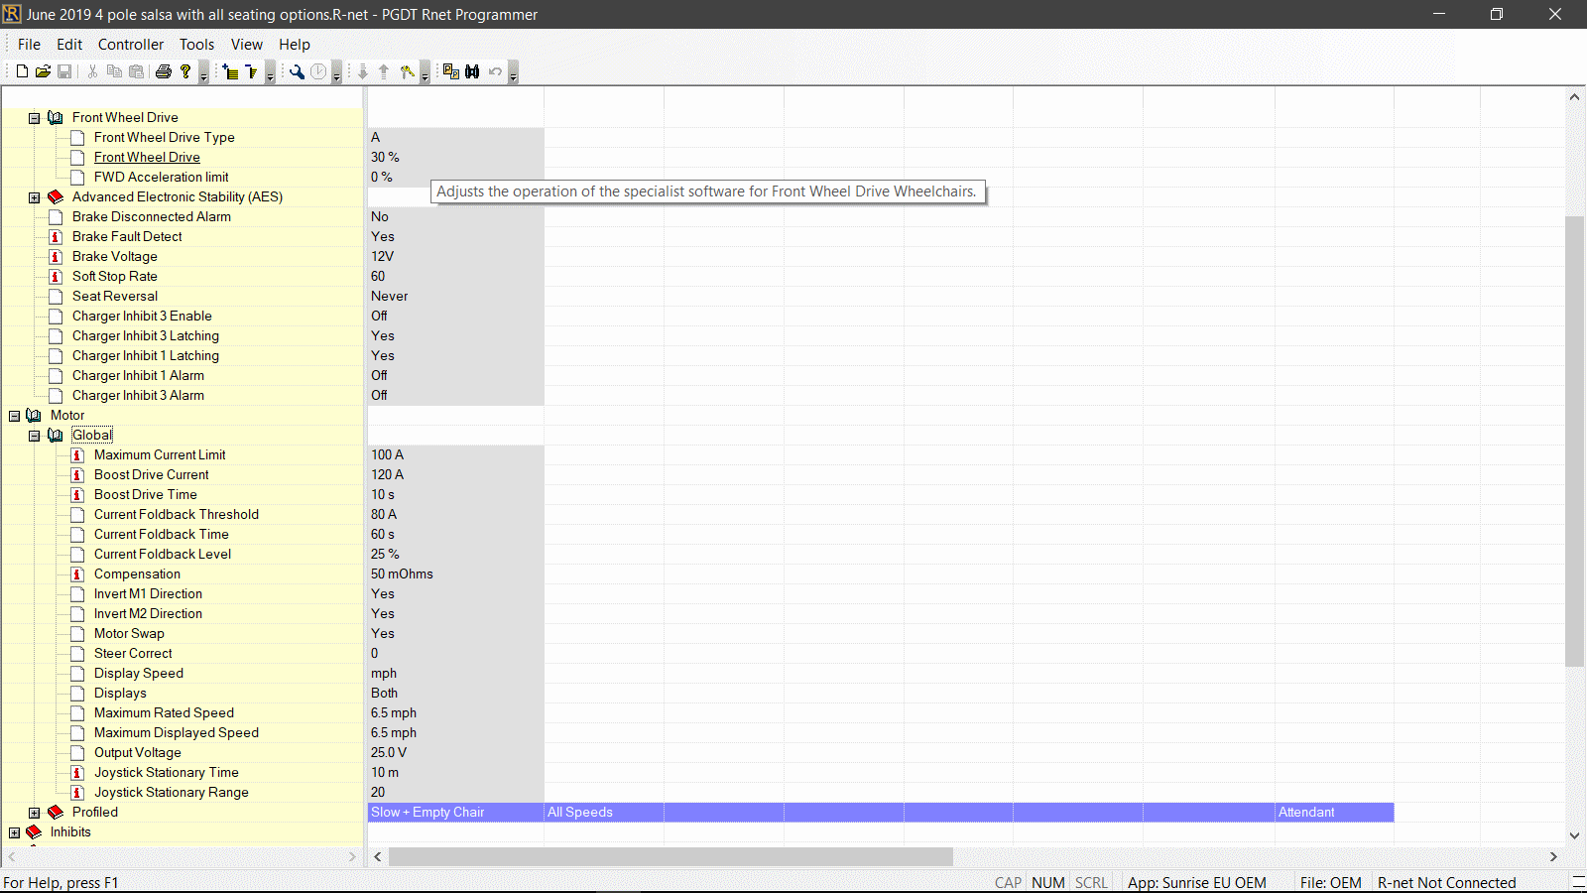The height and width of the screenshot is (893, 1587).
Task: Click the binoculars find icon
Action: click(472, 71)
